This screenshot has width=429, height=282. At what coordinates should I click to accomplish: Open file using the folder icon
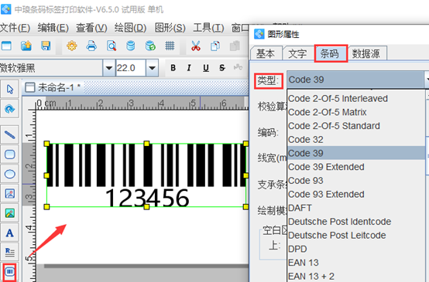coord(26,46)
